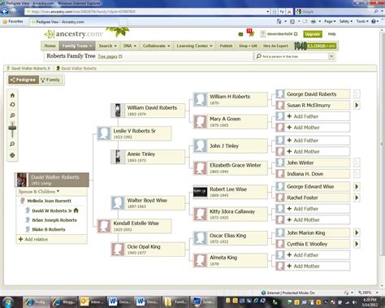
Task: Select Oscar Elias King card
Action: [231, 238]
